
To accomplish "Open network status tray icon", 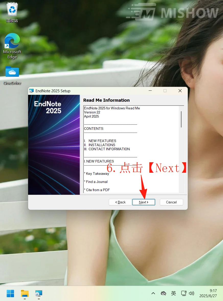I will 184,293.
